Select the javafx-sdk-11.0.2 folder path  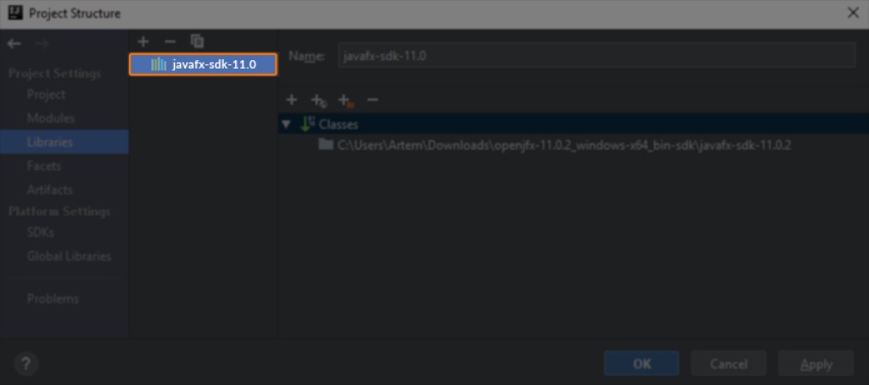pos(563,145)
